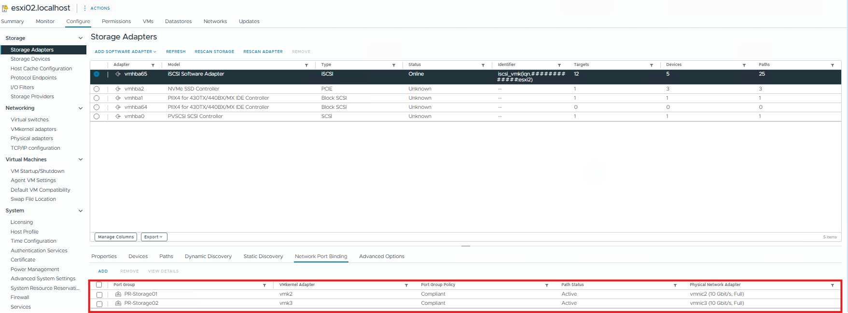The image size is (848, 313).
Task: Switch to the Dynamic Discovery tab
Action: pos(208,257)
